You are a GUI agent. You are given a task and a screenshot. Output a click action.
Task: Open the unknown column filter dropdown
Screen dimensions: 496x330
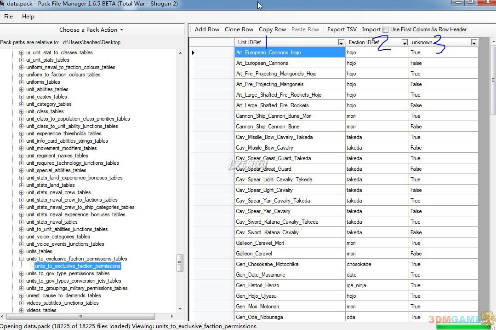[474, 42]
